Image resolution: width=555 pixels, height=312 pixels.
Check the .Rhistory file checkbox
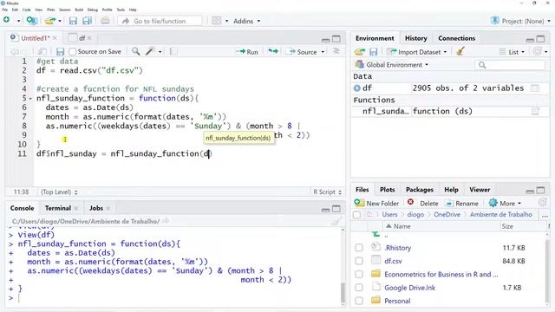[x=359, y=248]
